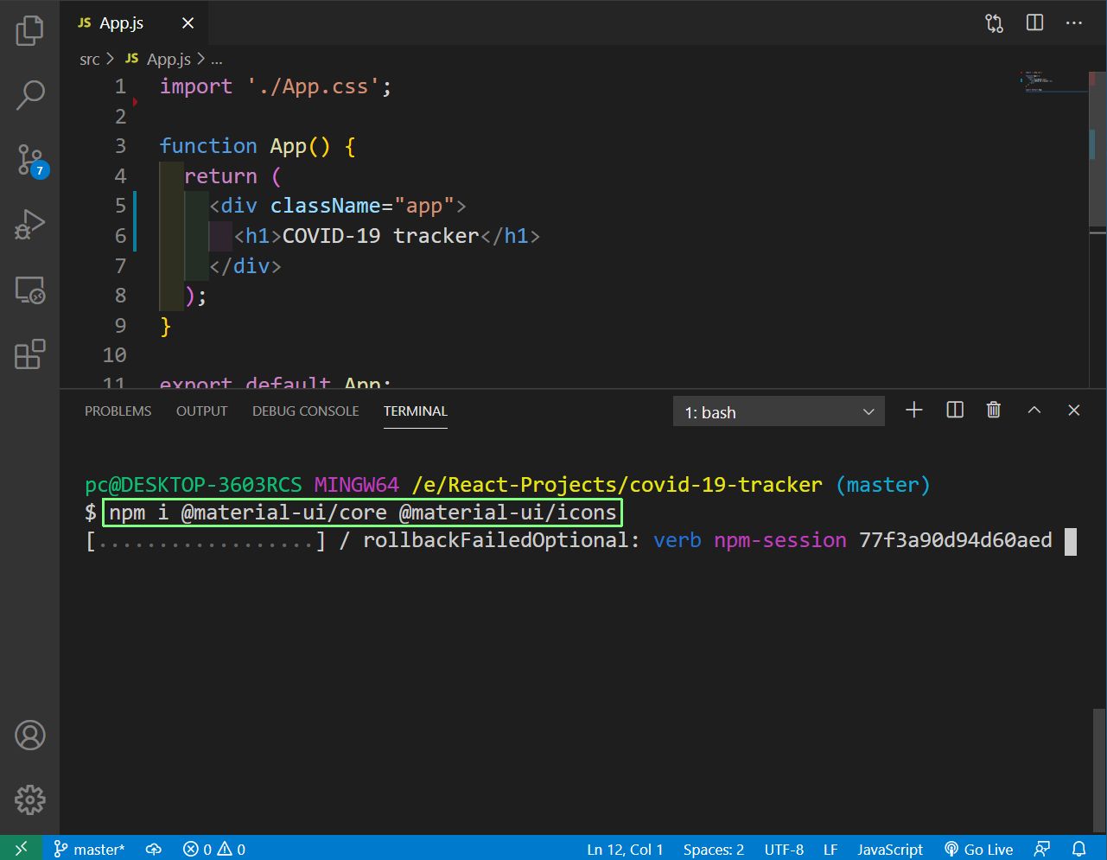1107x860 pixels.
Task: Open the Remote Explorer view
Action: pyautogui.click(x=29, y=290)
